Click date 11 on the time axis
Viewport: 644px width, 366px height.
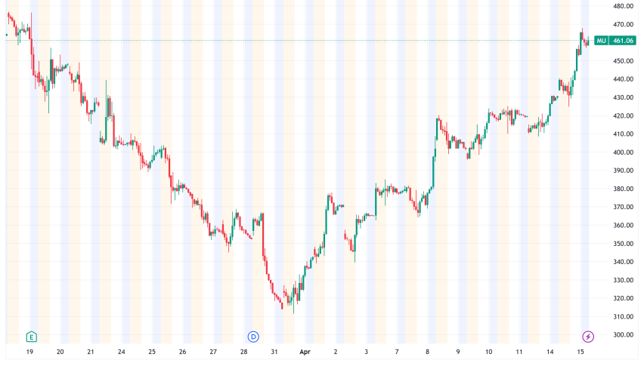520,352
